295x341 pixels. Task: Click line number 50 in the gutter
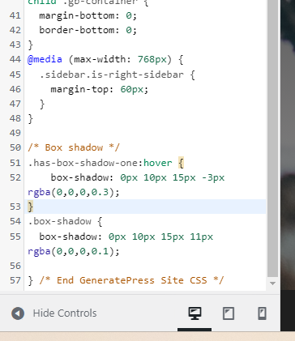[x=15, y=147]
